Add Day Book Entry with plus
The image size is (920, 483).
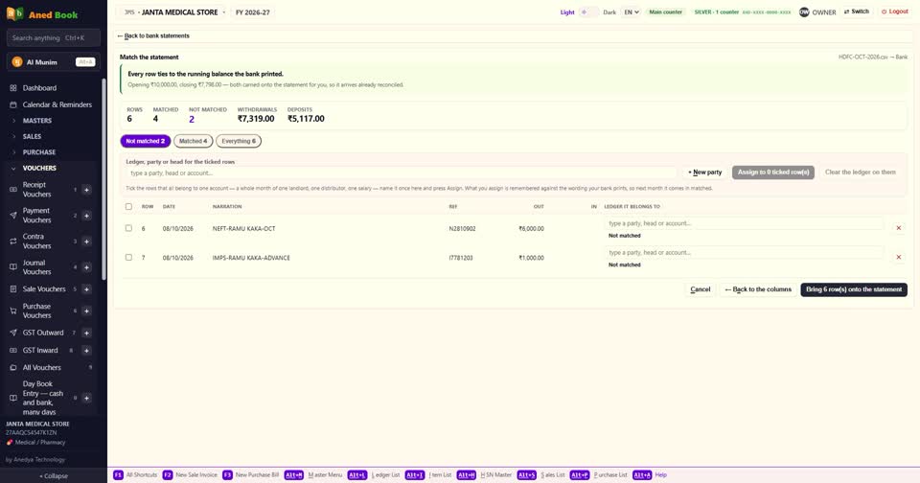(86, 398)
